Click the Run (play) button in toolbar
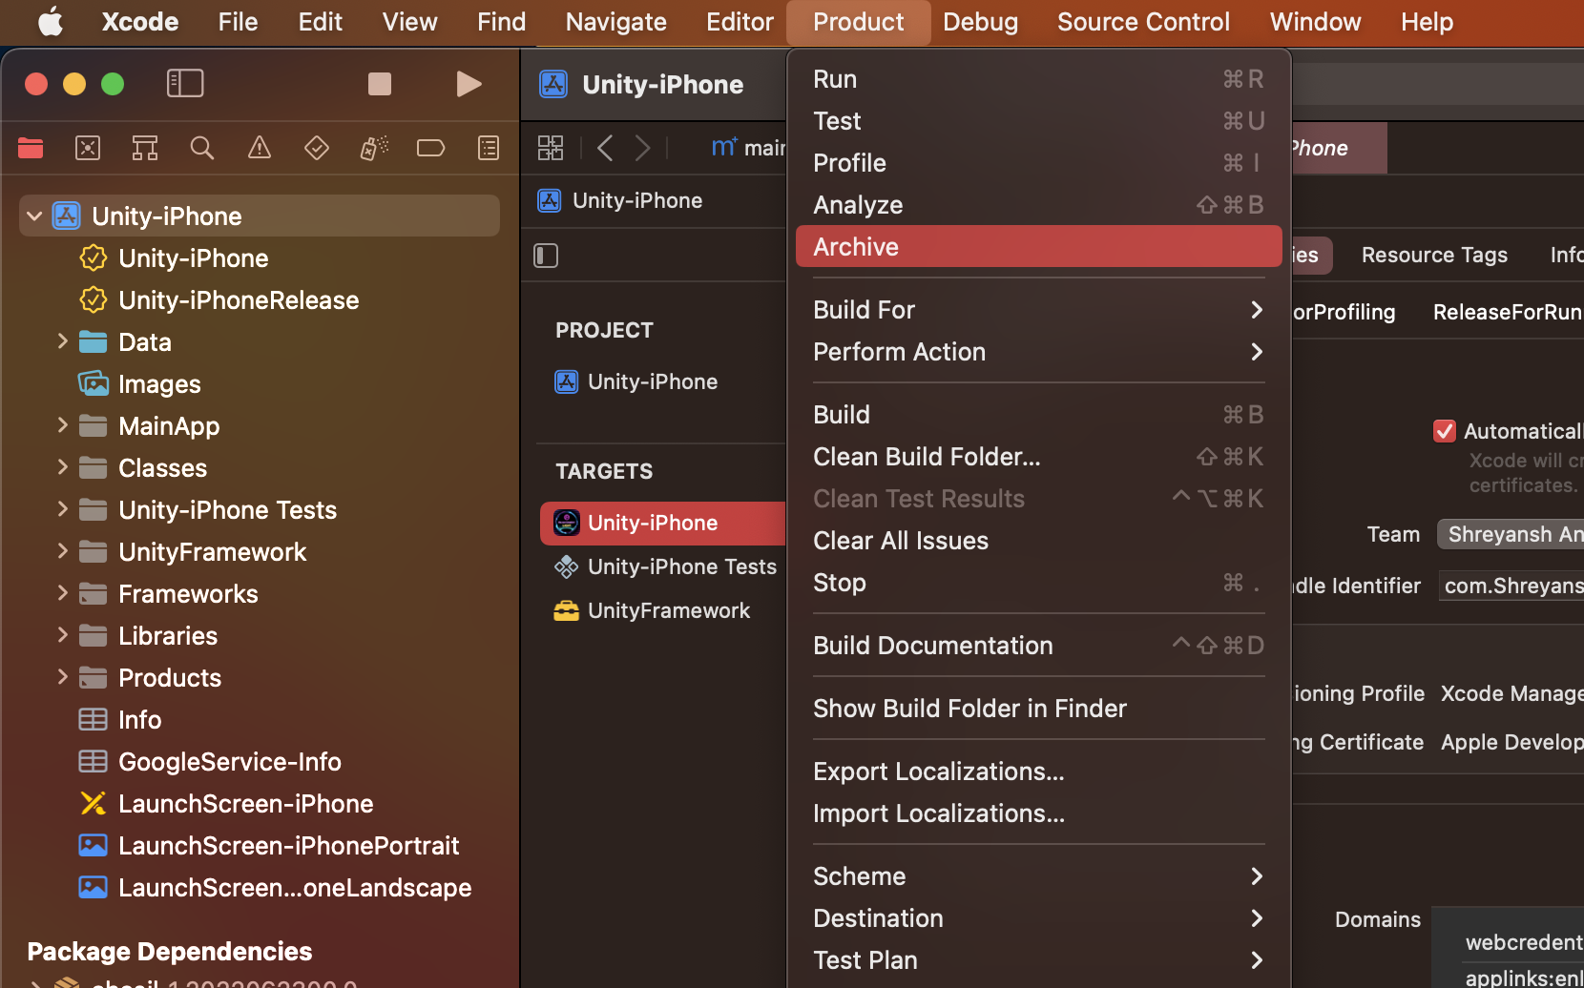 [x=468, y=84]
